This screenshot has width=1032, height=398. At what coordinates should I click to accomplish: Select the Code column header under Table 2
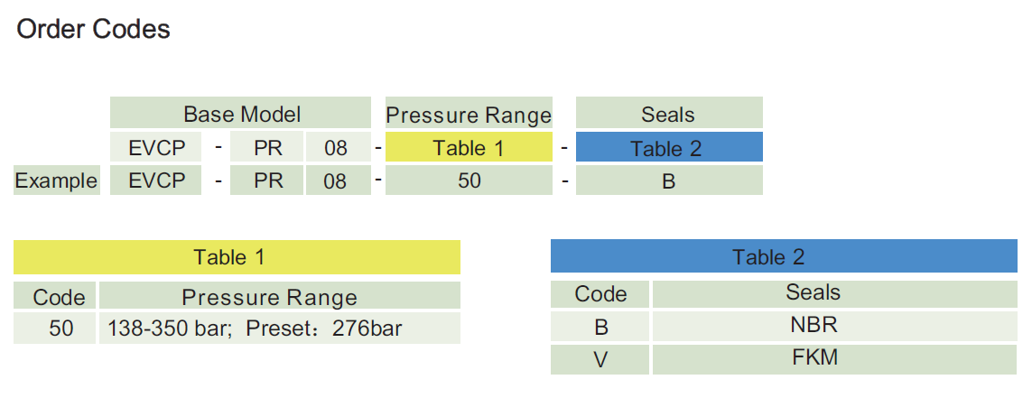point(600,293)
